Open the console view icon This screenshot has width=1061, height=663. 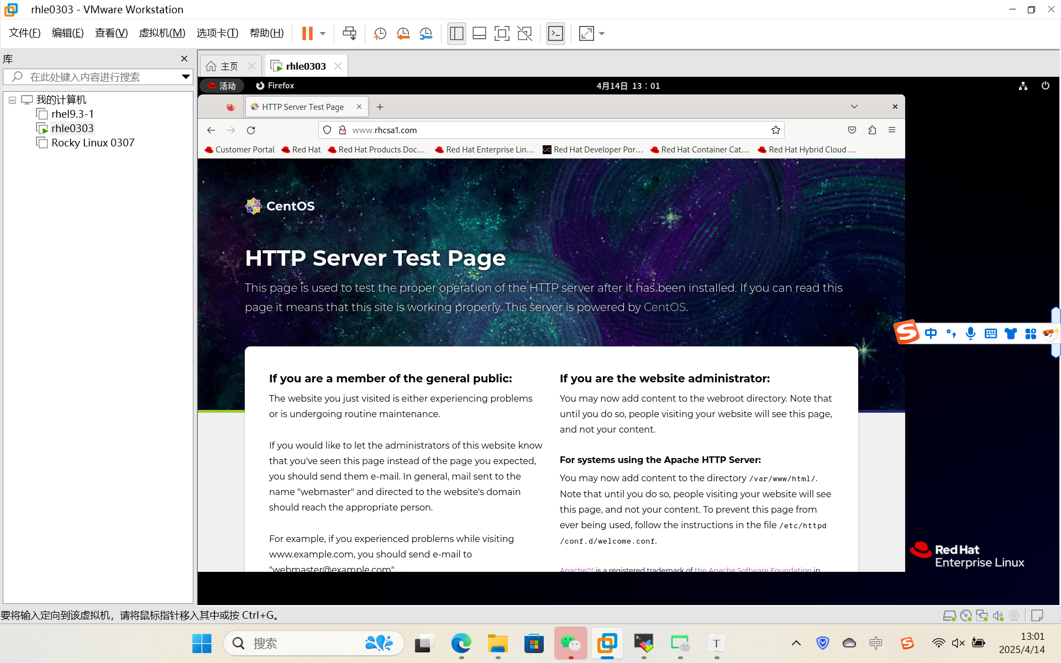click(555, 34)
